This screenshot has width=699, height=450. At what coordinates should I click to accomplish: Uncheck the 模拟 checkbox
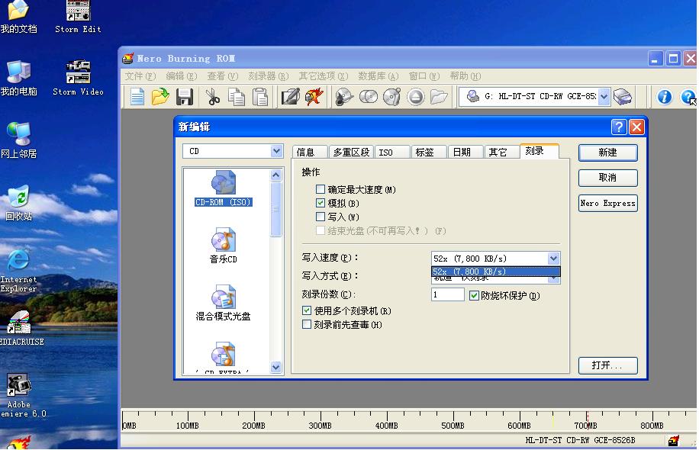tap(320, 203)
